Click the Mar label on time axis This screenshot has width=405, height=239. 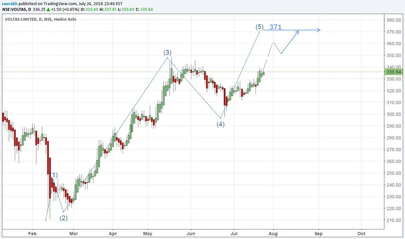point(73,234)
